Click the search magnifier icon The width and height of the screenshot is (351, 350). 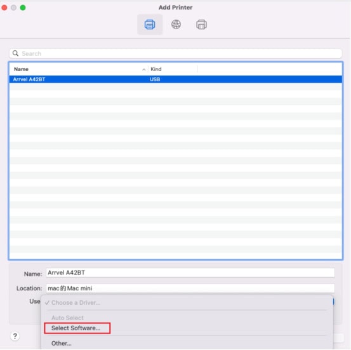click(15, 53)
